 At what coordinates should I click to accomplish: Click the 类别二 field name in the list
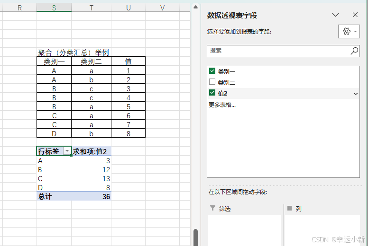tap(227, 82)
